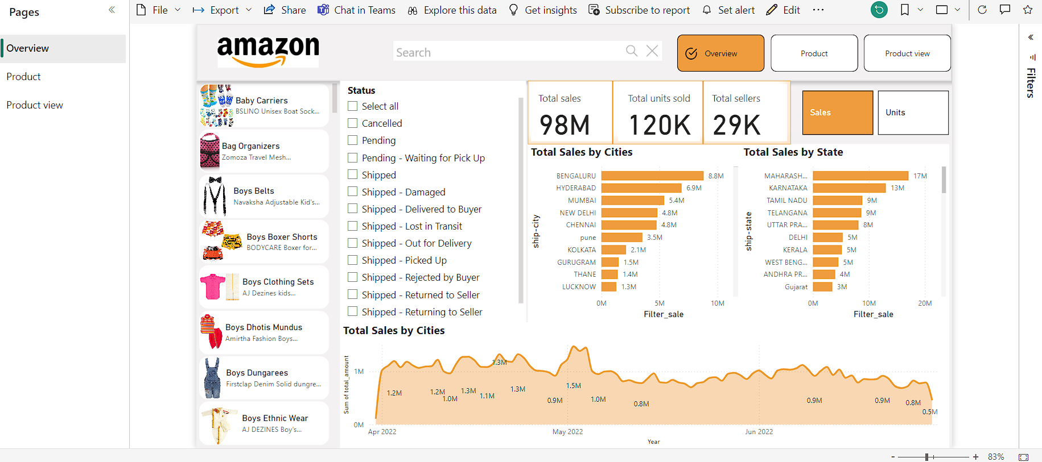Check Shipped - Picked Up checkbox

pos(353,260)
